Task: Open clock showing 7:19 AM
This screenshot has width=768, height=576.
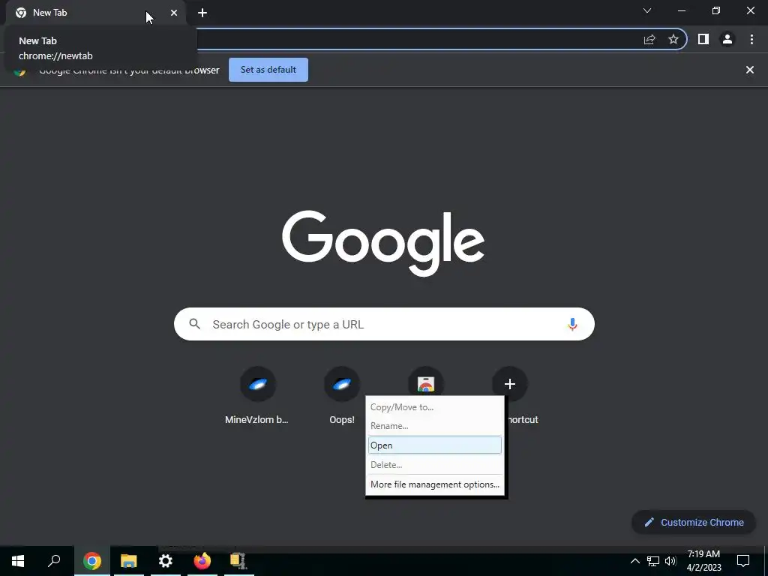Action: tap(703, 561)
